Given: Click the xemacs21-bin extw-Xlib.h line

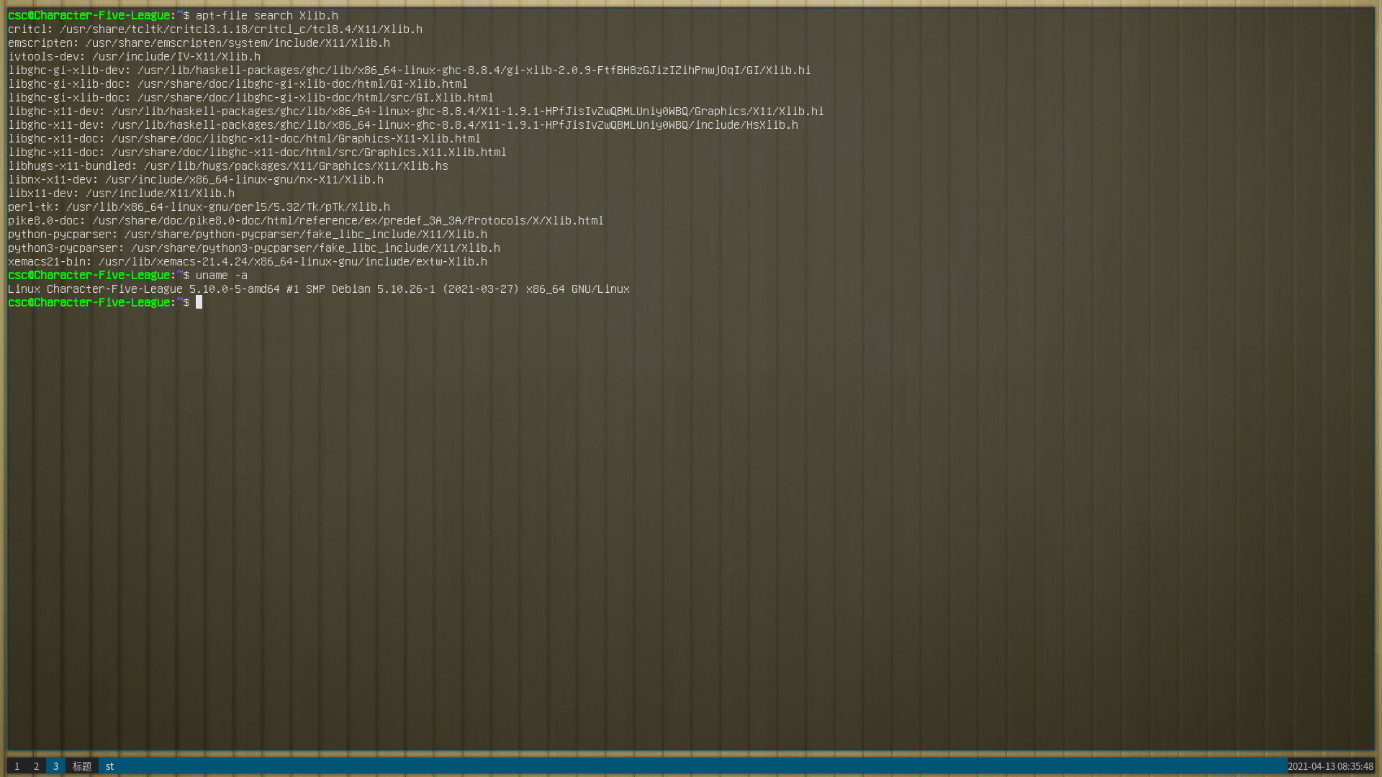Looking at the screenshot, I should pyautogui.click(x=247, y=262).
